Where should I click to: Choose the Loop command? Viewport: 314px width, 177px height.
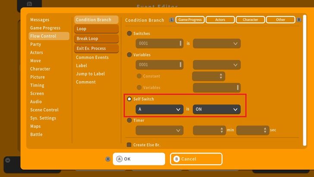(x=96, y=29)
